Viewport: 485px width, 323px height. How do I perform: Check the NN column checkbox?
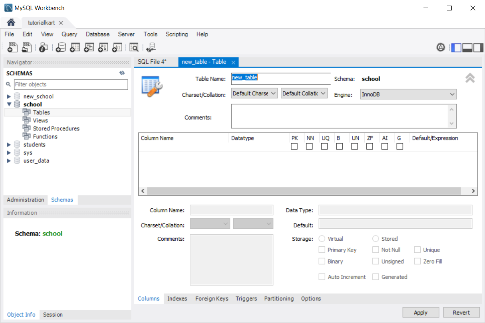coord(309,146)
